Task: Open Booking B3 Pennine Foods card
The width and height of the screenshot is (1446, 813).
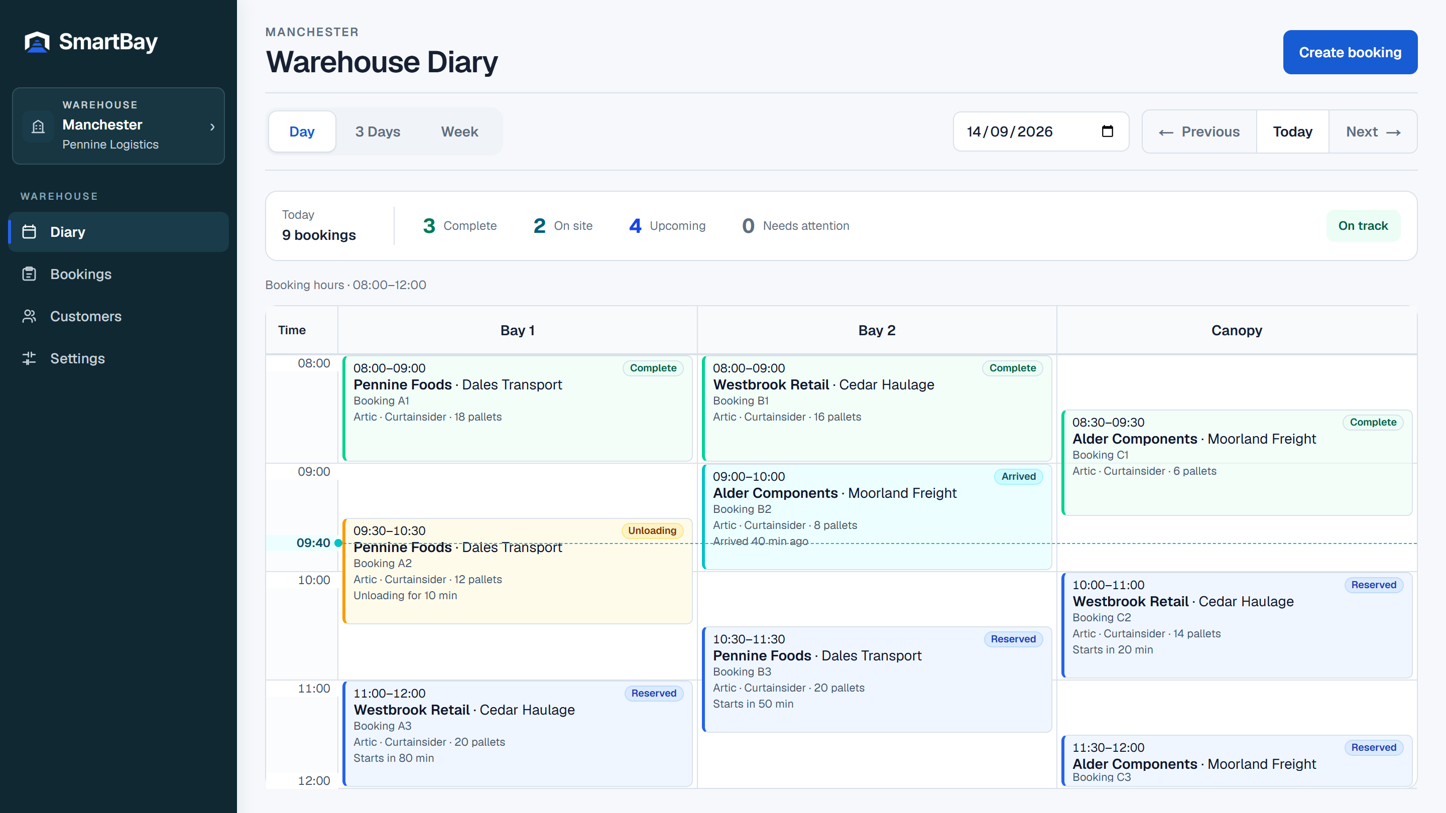Action: tap(877, 680)
